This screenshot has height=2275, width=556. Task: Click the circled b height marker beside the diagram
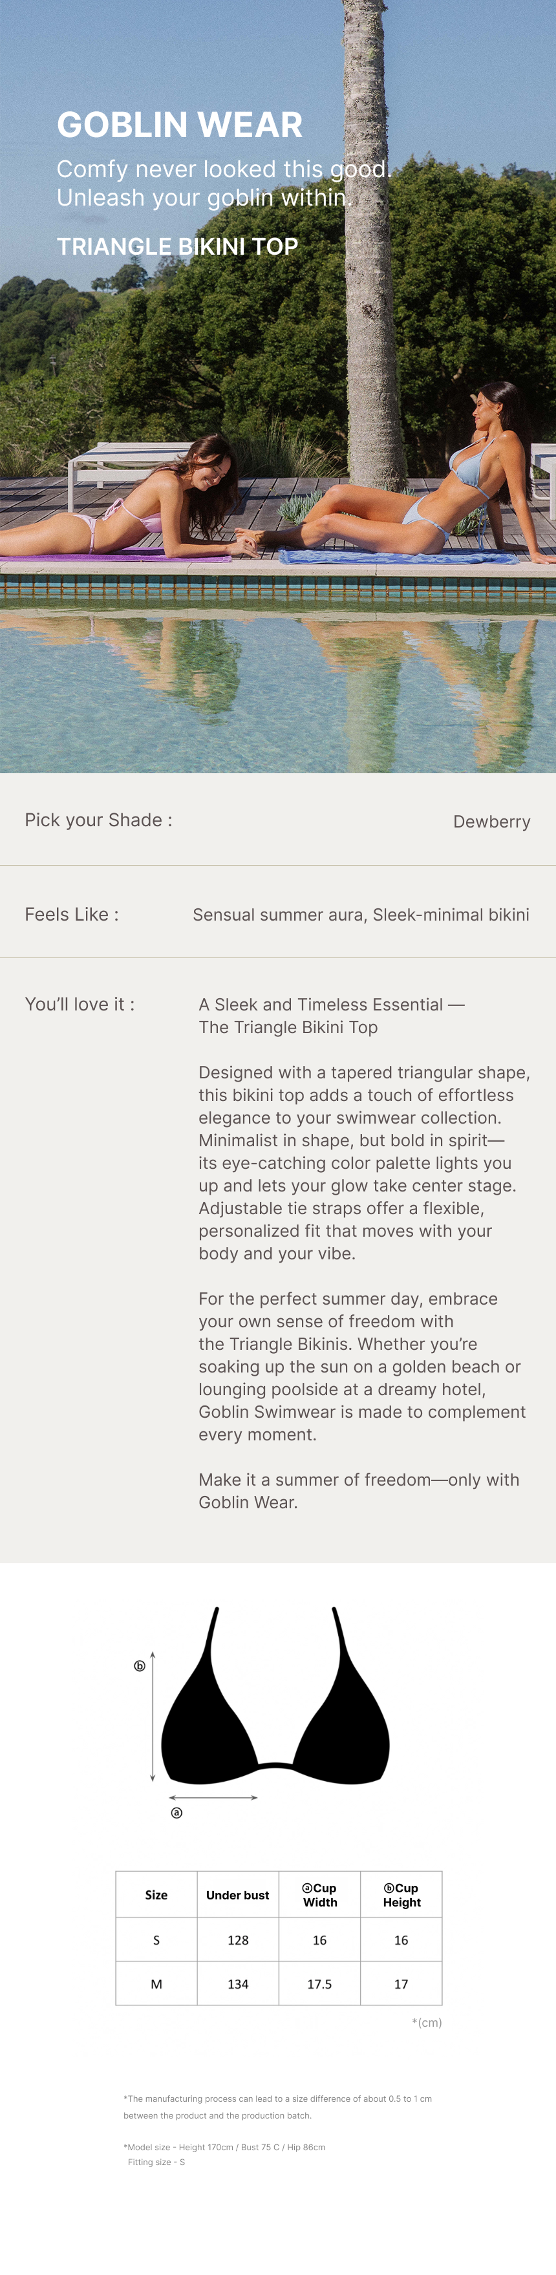coord(140,1667)
